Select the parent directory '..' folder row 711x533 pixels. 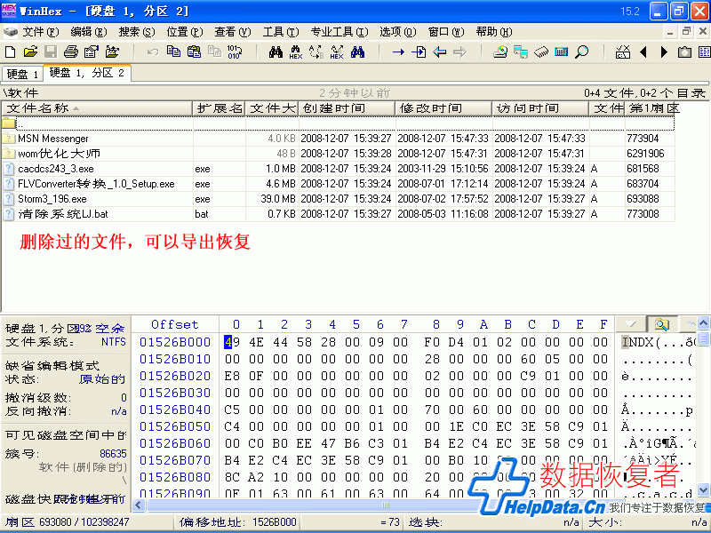[339, 123]
